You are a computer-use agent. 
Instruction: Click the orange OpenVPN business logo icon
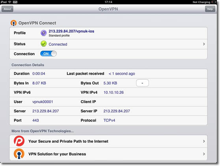click(x=19, y=154)
